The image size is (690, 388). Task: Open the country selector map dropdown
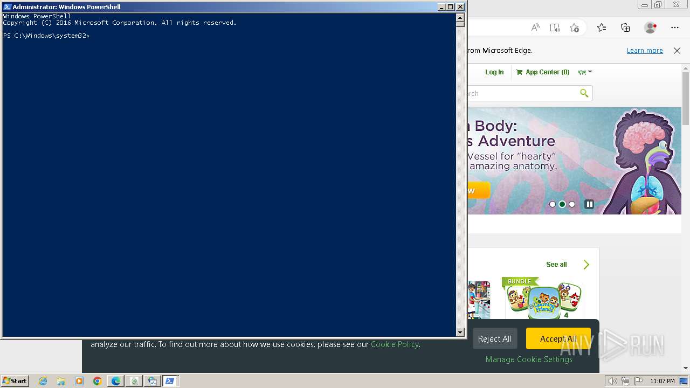[x=585, y=72]
